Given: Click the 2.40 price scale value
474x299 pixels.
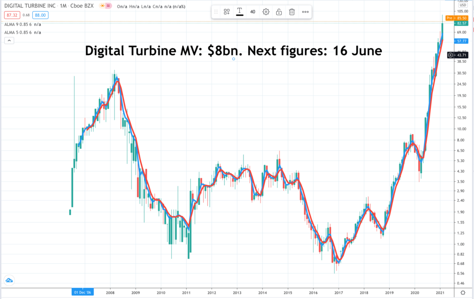Looking at the screenshot, I should [462, 201].
